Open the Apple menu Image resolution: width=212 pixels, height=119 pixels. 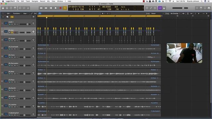click(x=3, y=1)
